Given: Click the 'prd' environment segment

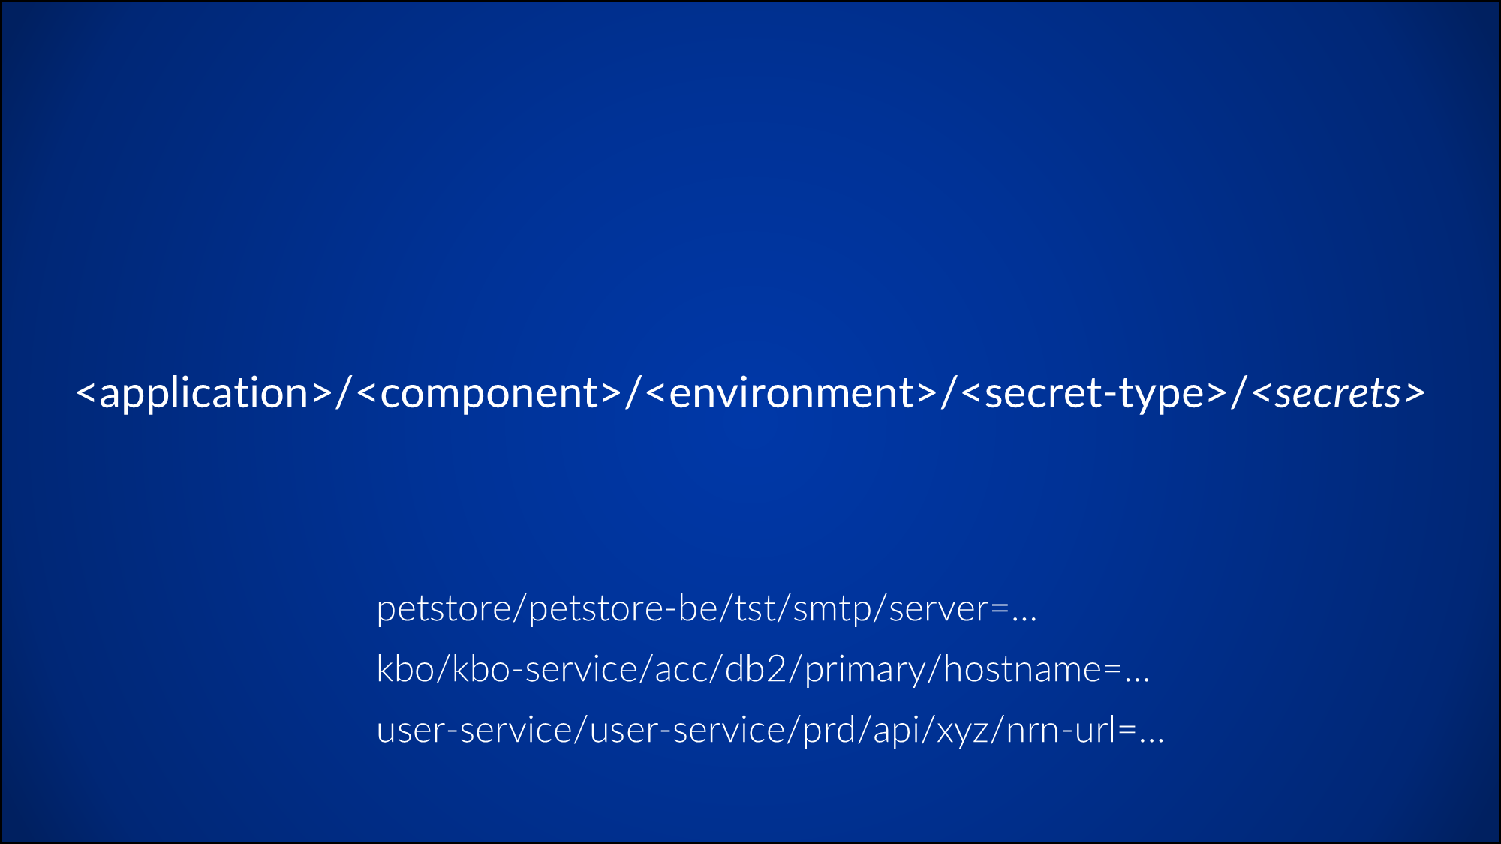Looking at the screenshot, I should tap(829, 730).
